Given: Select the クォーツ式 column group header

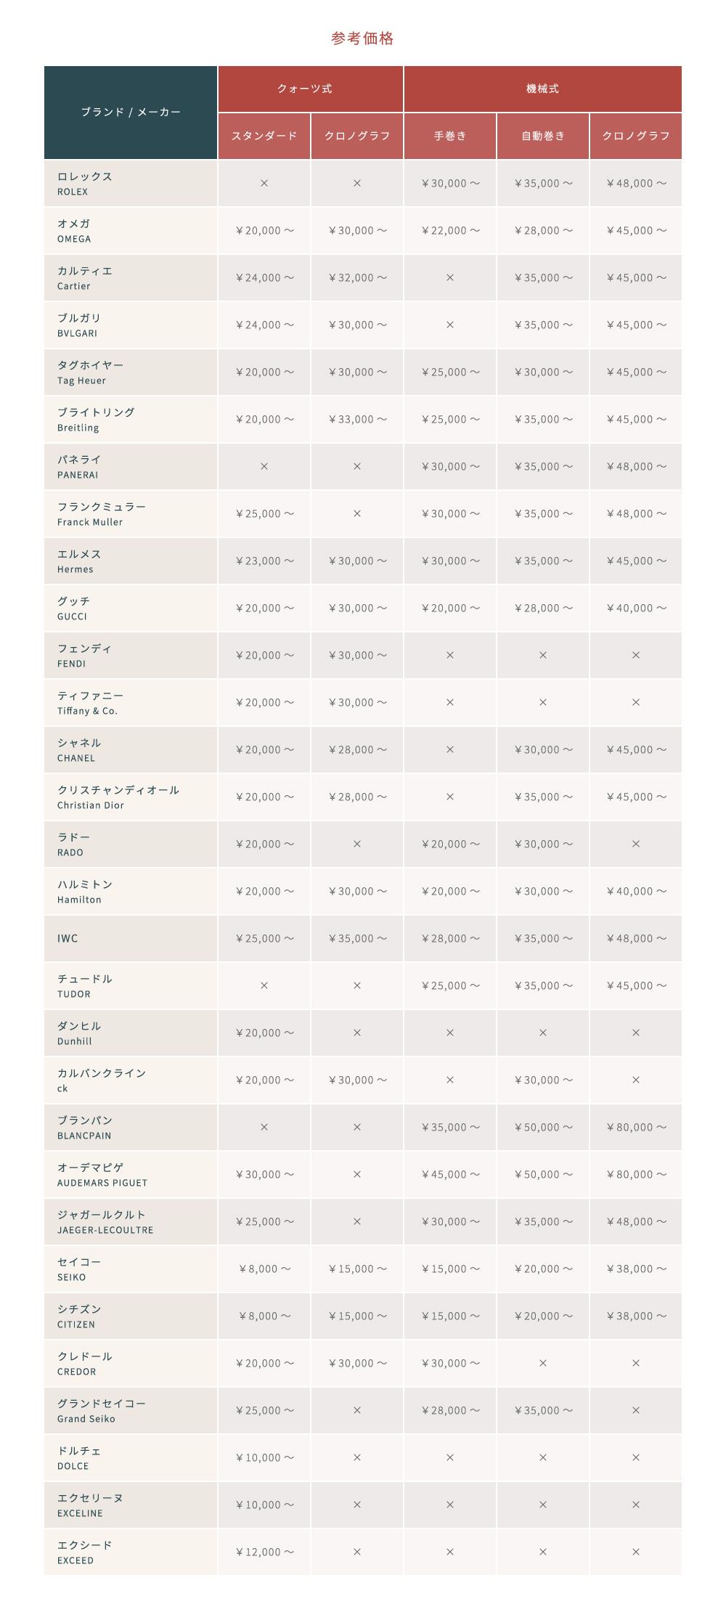Looking at the screenshot, I should (311, 89).
